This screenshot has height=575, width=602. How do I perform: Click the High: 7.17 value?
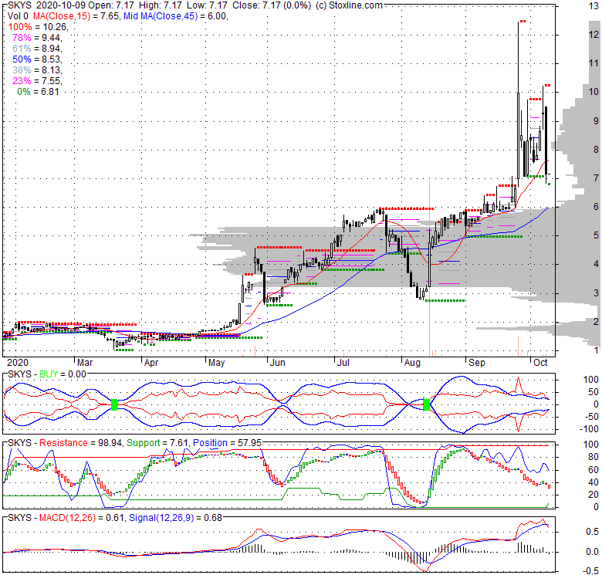coord(160,5)
